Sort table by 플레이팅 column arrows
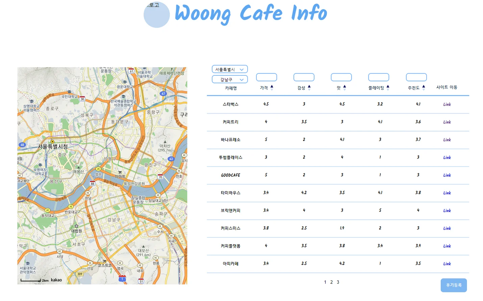Image resolution: width=483 pixels, height=301 pixels. 388,88
